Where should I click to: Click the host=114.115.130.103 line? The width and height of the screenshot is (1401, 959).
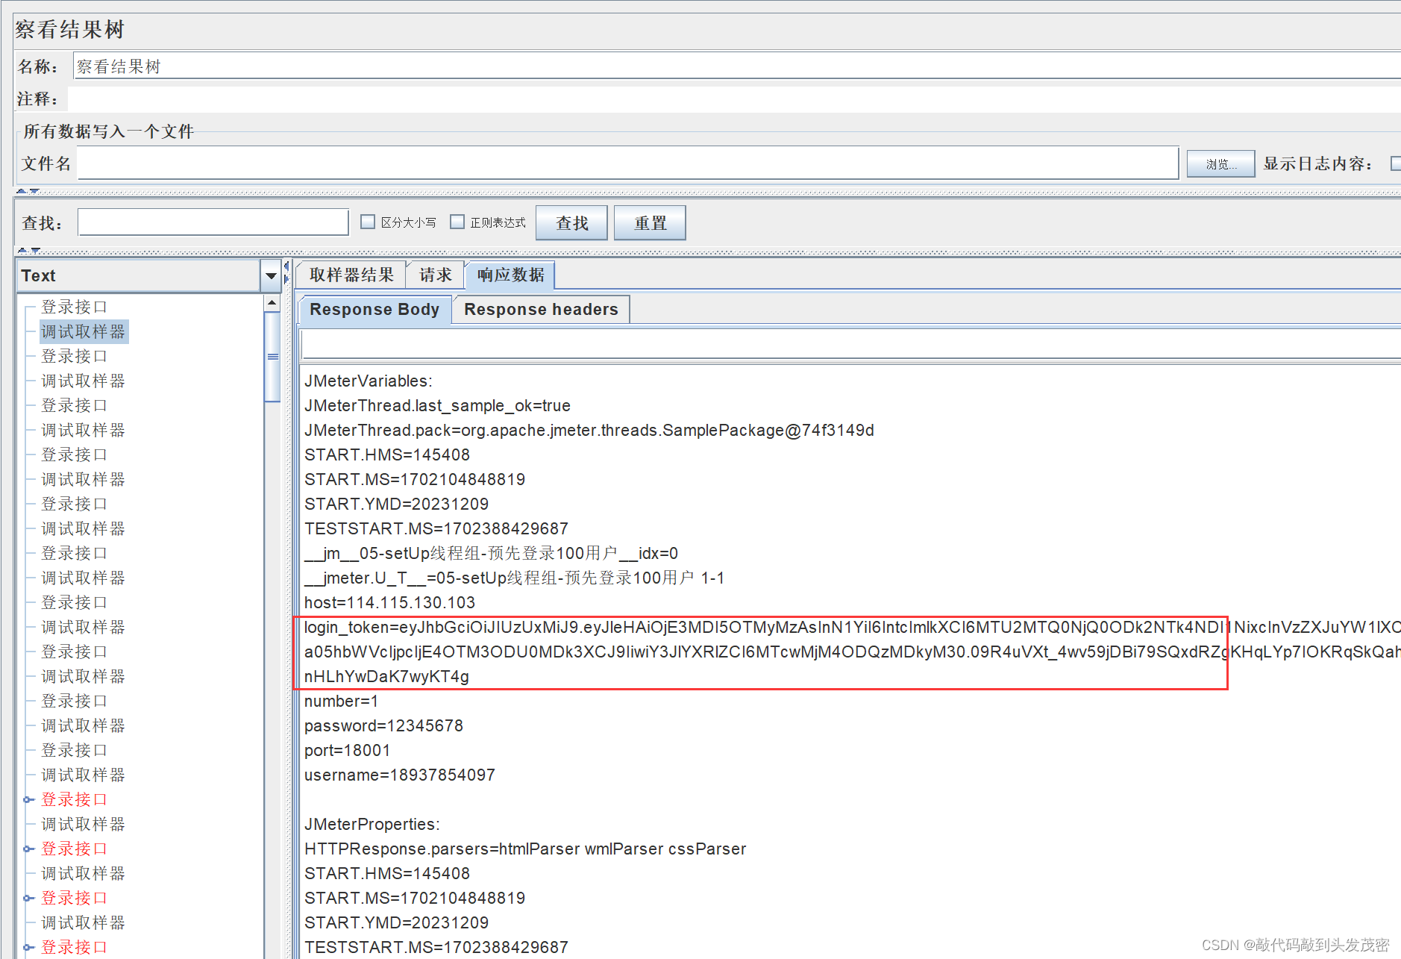389,602
